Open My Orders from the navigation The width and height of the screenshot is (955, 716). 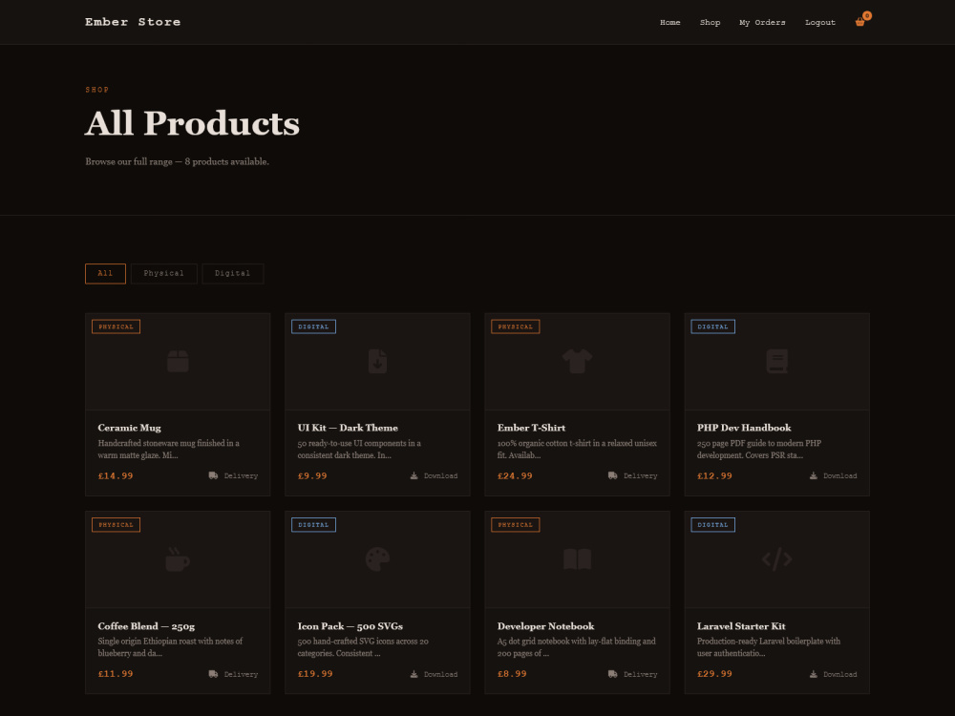[x=762, y=23]
